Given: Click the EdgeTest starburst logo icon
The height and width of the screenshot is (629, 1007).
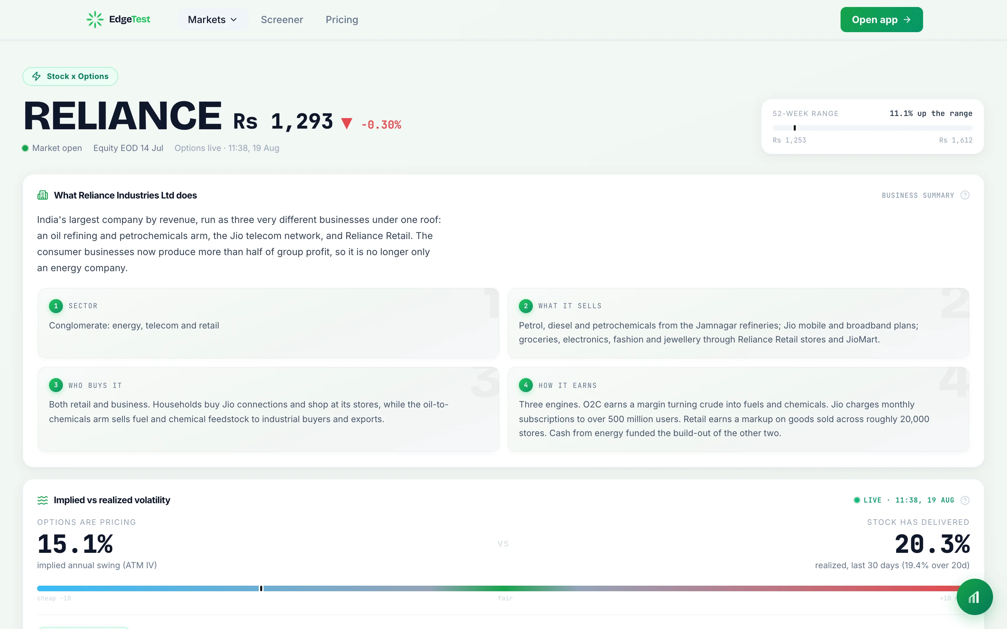Looking at the screenshot, I should pos(95,20).
